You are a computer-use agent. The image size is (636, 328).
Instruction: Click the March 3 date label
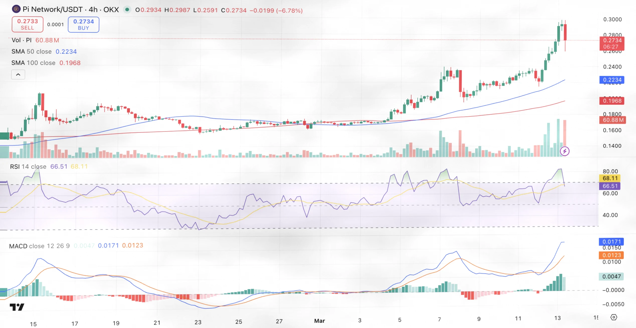360,320
